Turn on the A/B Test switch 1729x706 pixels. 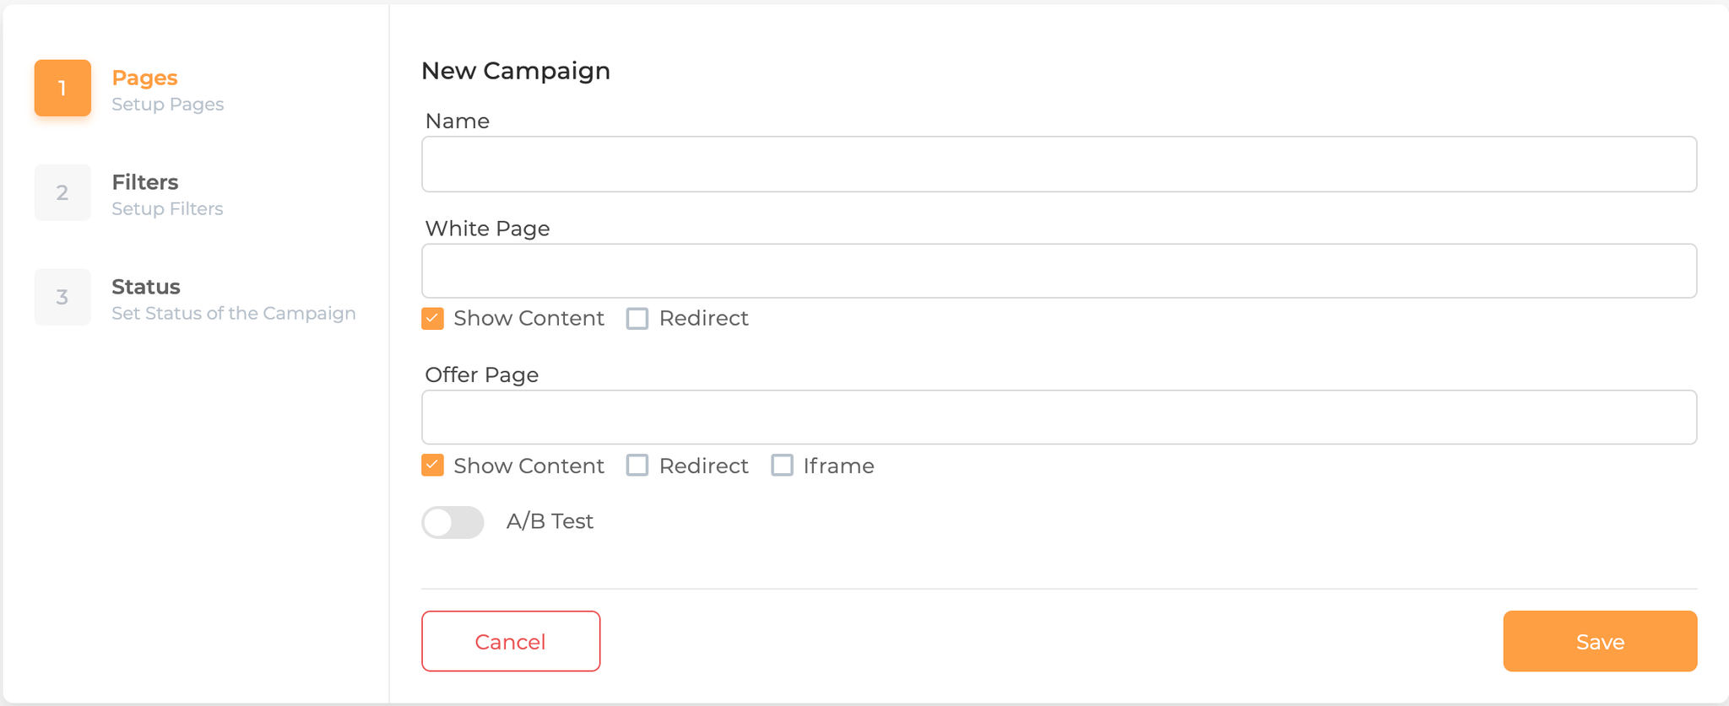coord(453,522)
